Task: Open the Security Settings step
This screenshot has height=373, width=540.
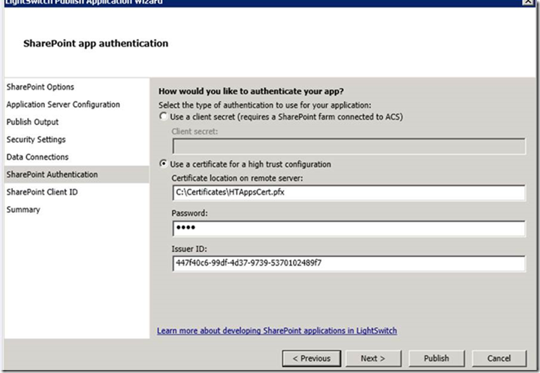Action: [x=36, y=140]
